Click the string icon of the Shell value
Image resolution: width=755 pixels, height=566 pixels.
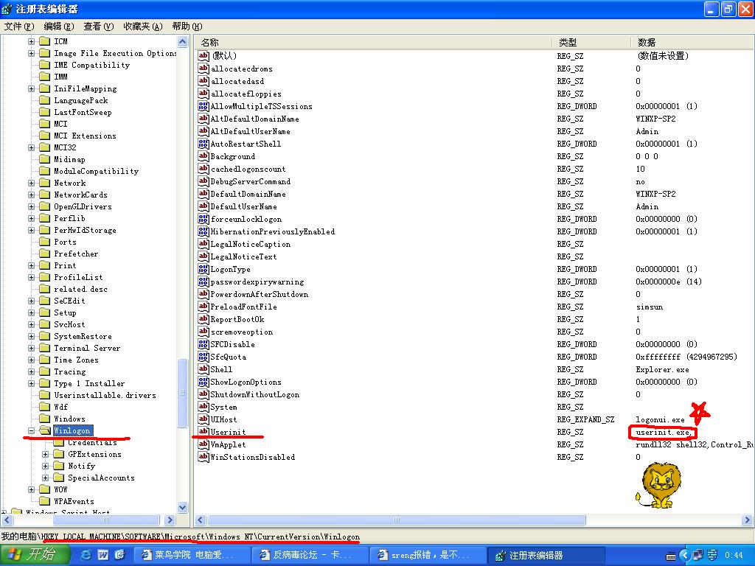[x=203, y=369]
